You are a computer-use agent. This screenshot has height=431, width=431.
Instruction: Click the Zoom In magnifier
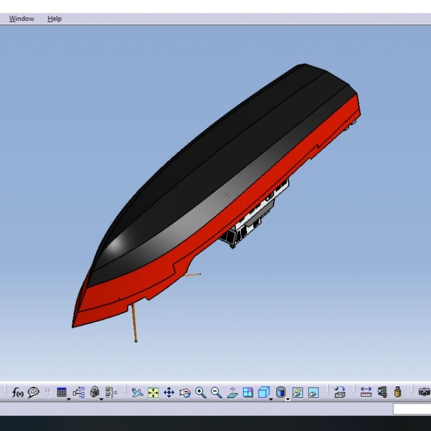(x=201, y=393)
